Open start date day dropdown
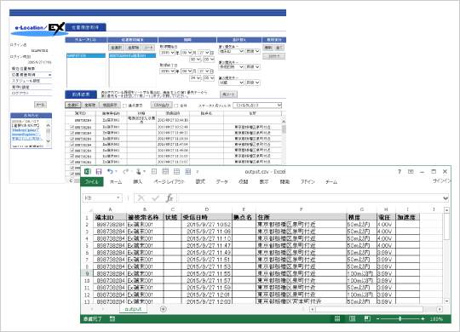This screenshot has width=460, height=332. tap(204, 53)
